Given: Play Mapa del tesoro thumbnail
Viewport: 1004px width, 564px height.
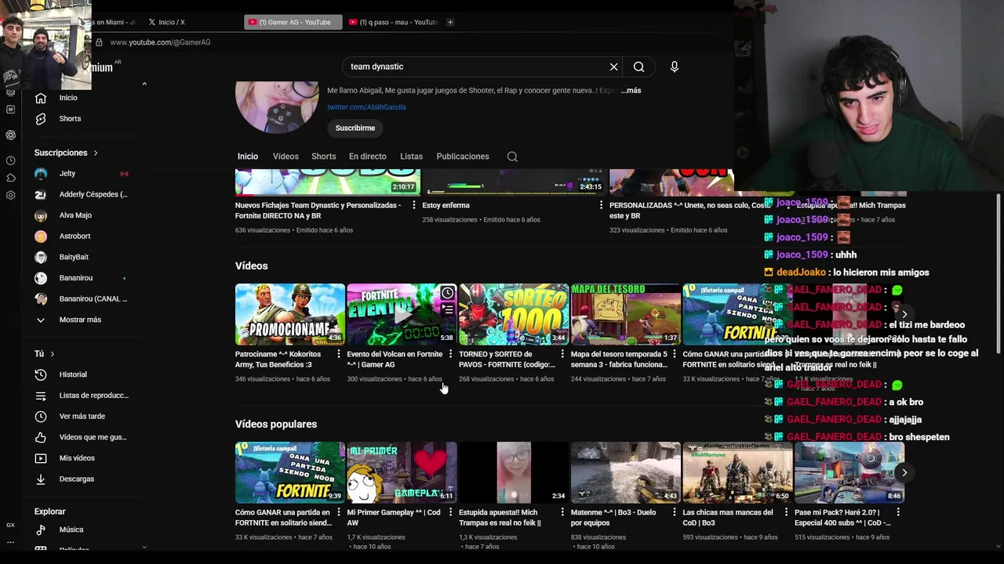Looking at the screenshot, I should 626,314.
